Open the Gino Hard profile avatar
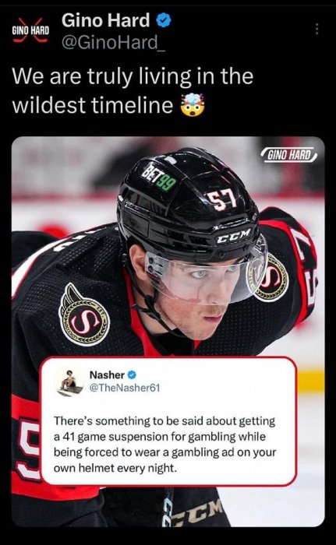Screen dimensions: 336x545 30,30
